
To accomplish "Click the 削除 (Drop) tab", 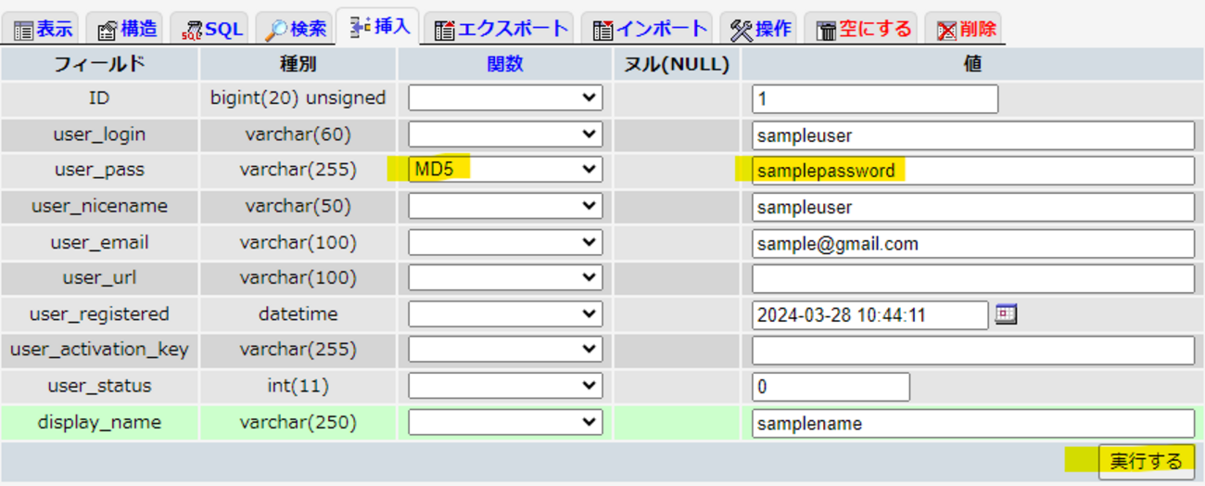I will (x=965, y=29).
